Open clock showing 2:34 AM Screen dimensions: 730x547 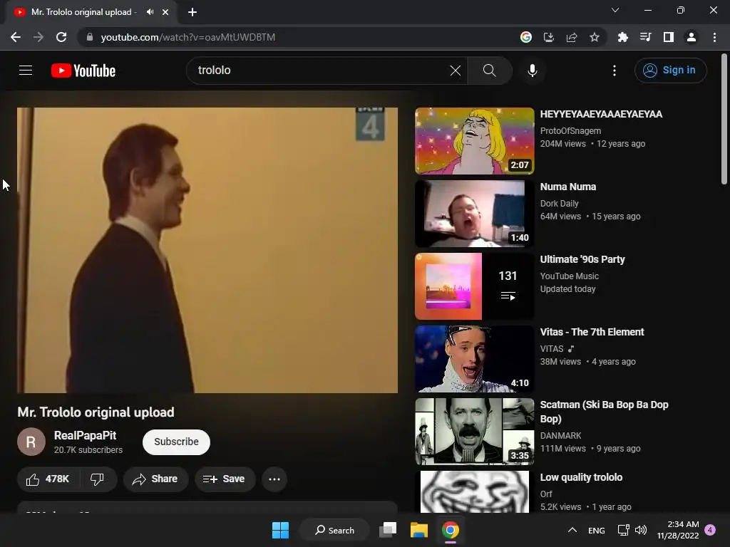[678, 530]
